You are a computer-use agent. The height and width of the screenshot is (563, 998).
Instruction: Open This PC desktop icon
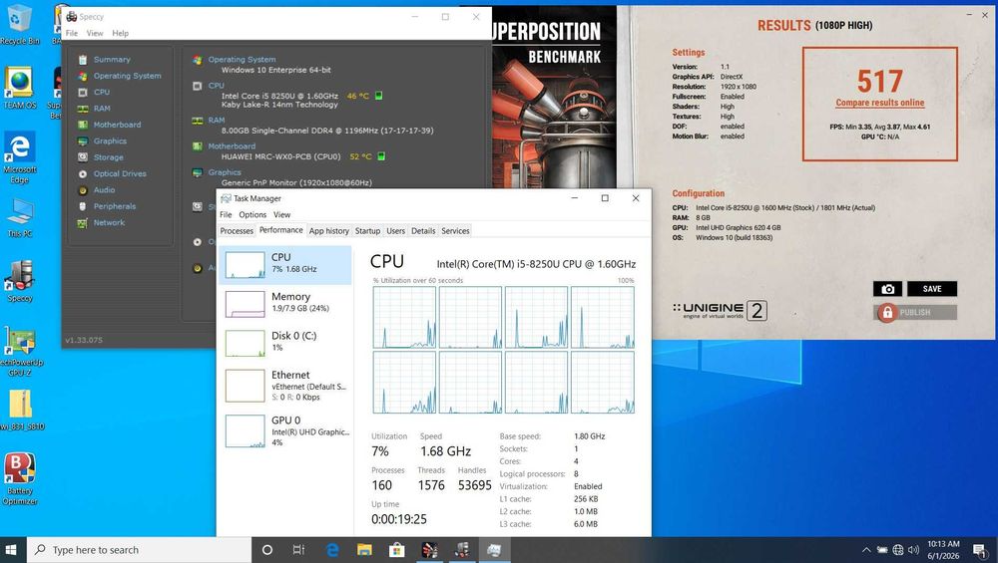pyautogui.click(x=20, y=218)
